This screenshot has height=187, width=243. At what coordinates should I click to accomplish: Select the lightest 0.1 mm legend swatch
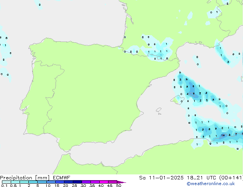point(6,182)
